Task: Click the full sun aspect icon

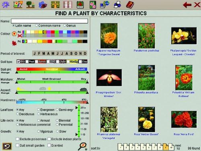Action: (18, 89)
